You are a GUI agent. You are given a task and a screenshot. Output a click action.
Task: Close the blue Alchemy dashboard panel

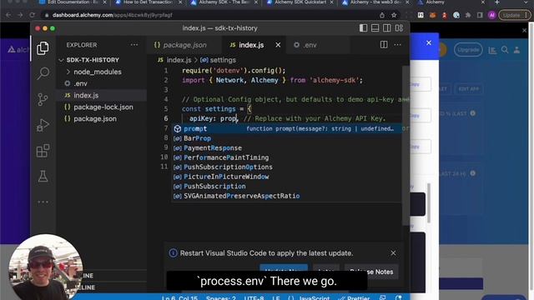tap(429, 42)
